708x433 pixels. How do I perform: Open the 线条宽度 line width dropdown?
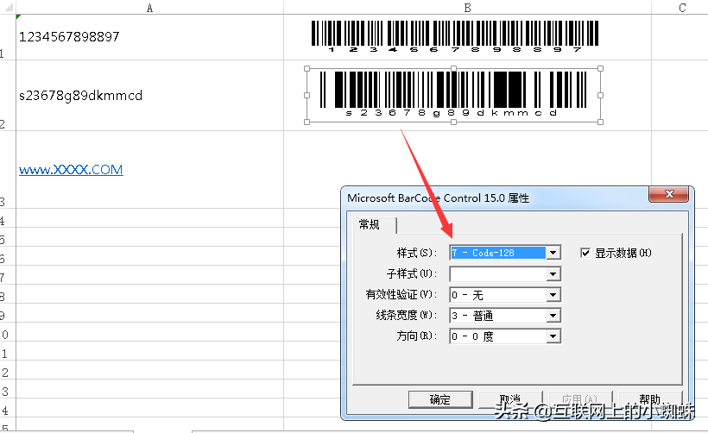pyautogui.click(x=553, y=316)
